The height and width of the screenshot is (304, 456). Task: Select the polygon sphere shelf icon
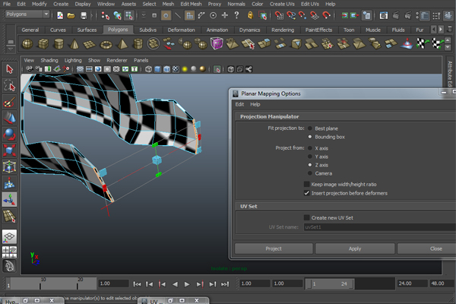27,44
